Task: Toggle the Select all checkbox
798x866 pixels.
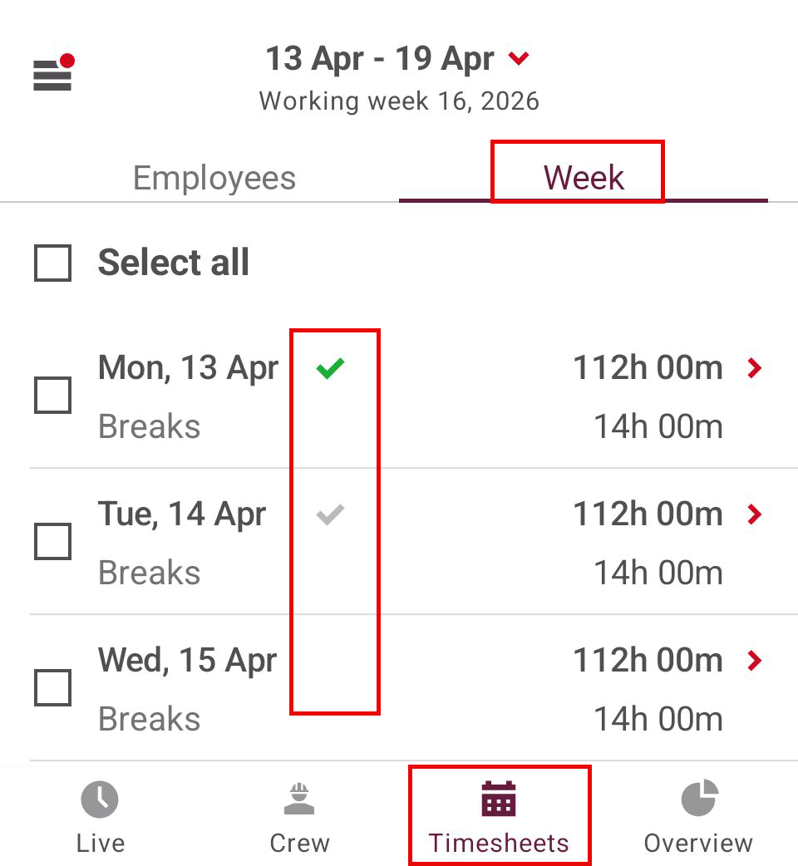Action: click(x=52, y=263)
